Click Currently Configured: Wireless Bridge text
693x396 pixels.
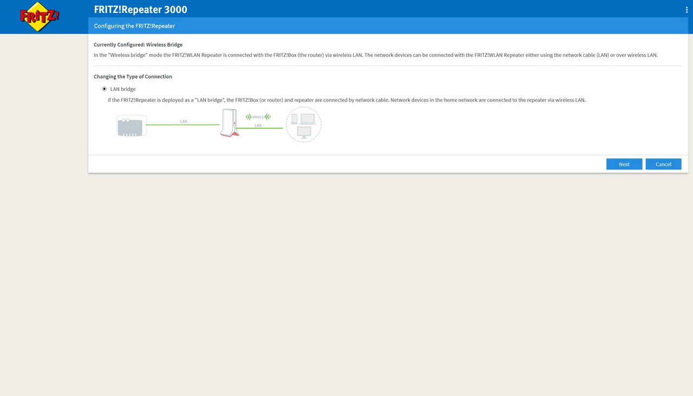pyautogui.click(x=138, y=44)
